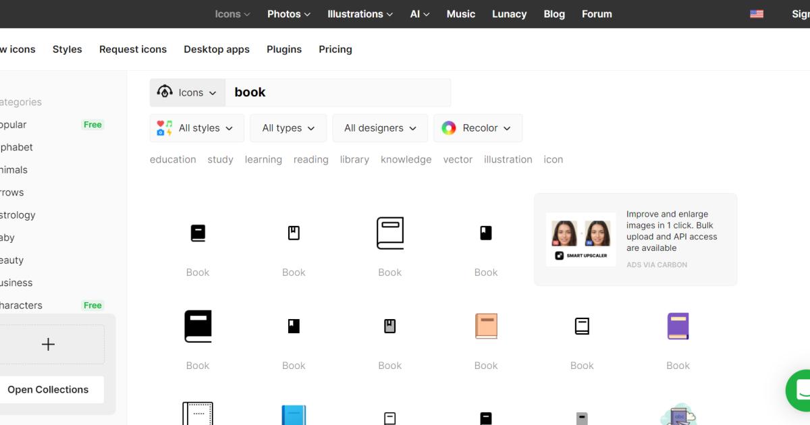The image size is (810, 425).
Task: Open the Business category
Action: click(x=16, y=283)
